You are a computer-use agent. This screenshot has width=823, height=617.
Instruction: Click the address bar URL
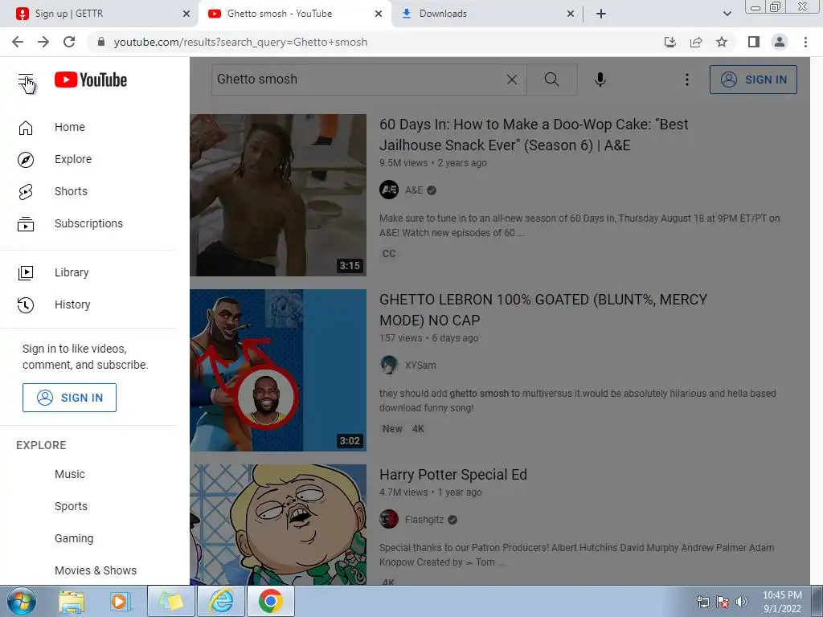[240, 42]
